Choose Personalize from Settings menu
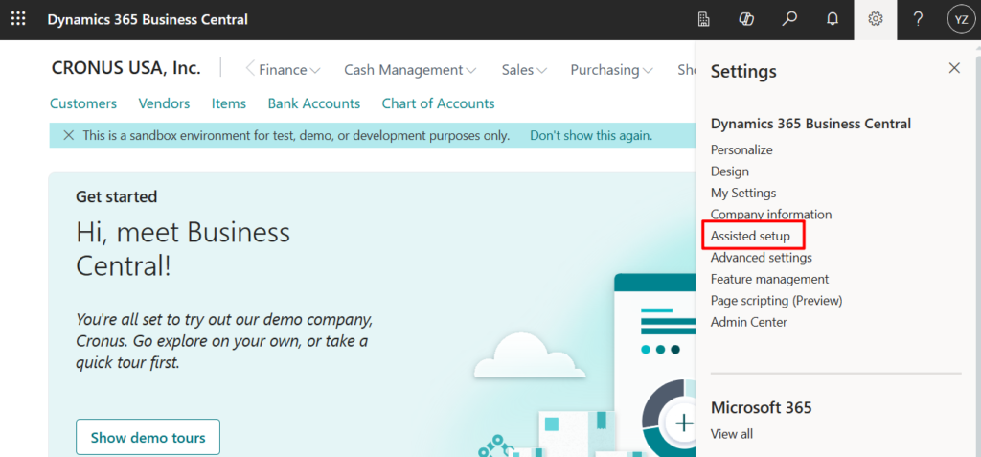This screenshot has width=981, height=457. coord(741,149)
